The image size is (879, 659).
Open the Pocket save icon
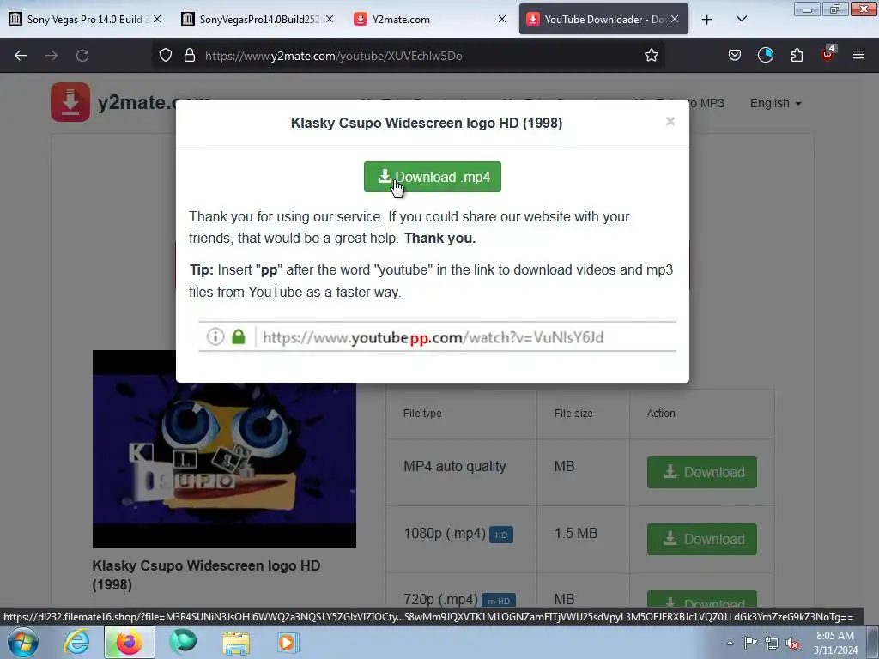pyautogui.click(x=735, y=56)
